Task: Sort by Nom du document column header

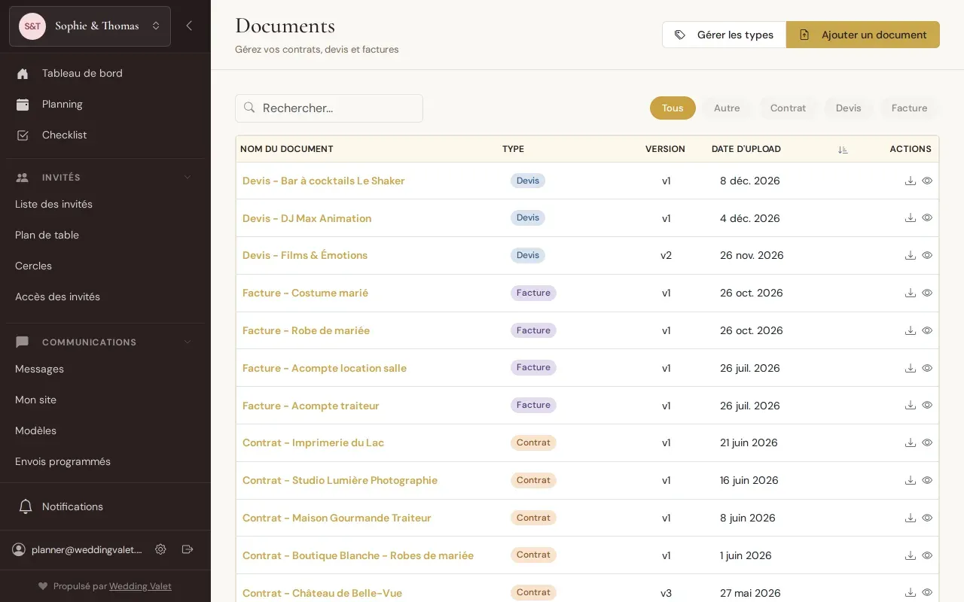Action: tap(286, 149)
